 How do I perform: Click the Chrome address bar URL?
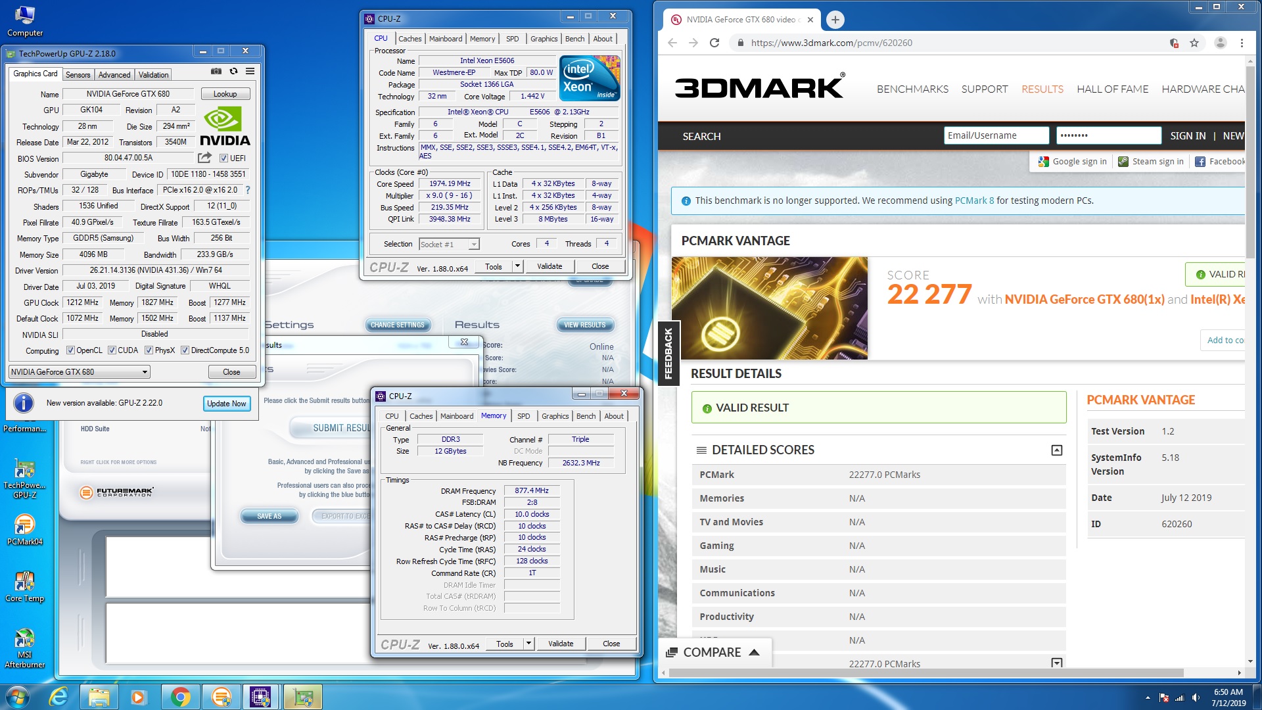(831, 43)
